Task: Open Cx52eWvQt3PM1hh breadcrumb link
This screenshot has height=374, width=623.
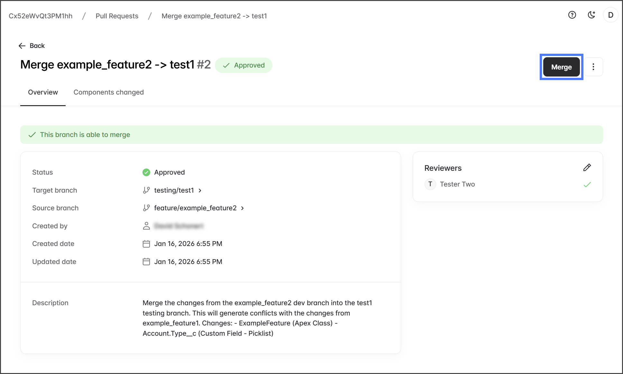Action: click(x=41, y=16)
